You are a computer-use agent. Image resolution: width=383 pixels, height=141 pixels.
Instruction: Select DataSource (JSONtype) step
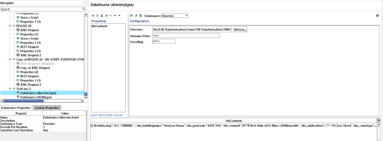pyautogui.click(x=36, y=97)
